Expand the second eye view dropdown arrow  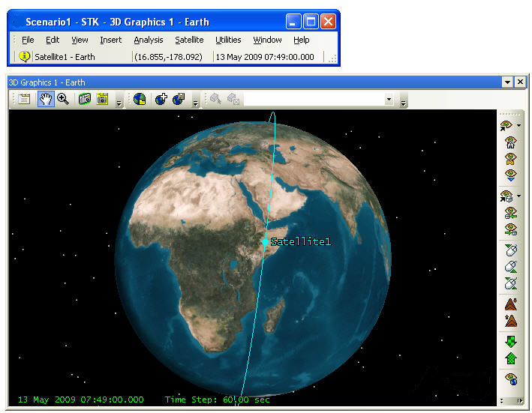click(x=520, y=196)
